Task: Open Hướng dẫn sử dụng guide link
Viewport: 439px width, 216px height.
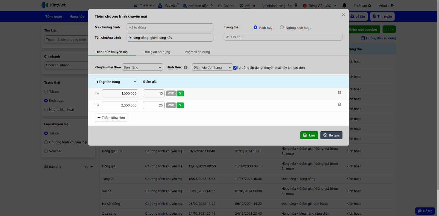Action: coord(378,38)
